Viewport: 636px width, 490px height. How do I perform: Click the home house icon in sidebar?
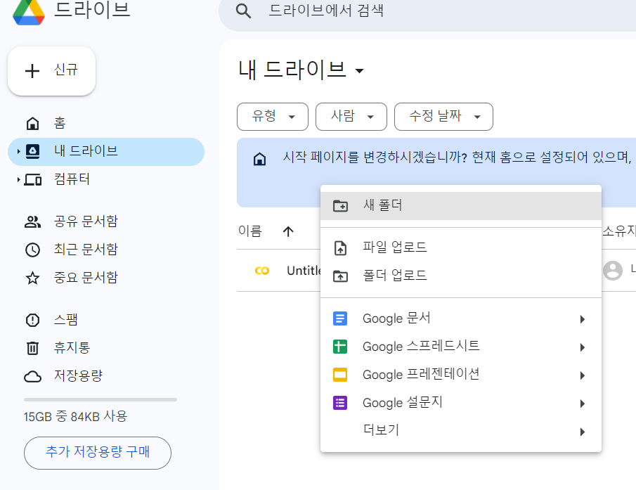pyautogui.click(x=32, y=123)
